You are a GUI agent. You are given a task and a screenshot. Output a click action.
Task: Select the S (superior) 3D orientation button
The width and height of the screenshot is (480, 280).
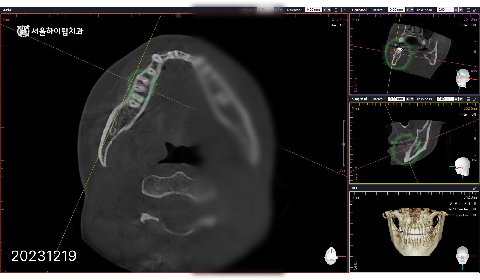(475, 204)
